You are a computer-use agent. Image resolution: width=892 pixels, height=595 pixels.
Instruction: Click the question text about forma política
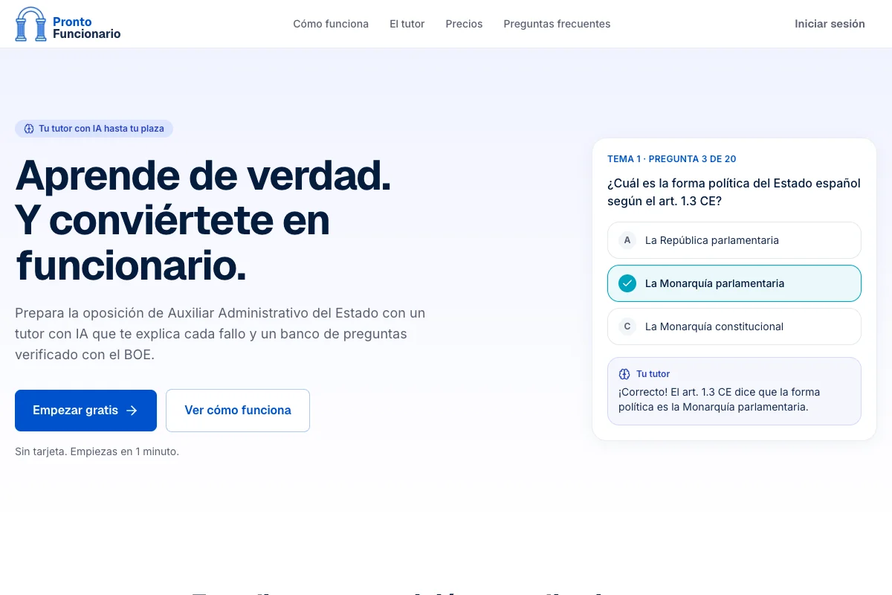click(734, 192)
